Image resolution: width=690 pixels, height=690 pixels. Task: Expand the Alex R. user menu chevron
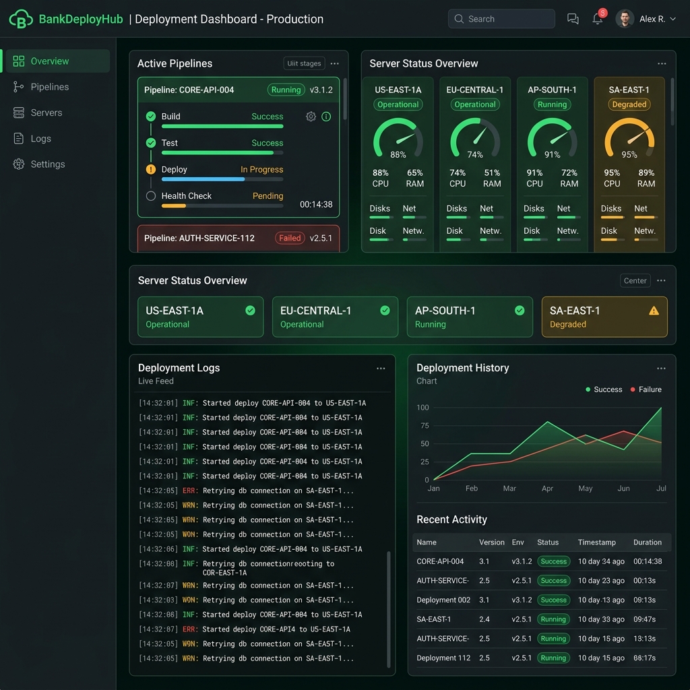pyautogui.click(x=672, y=19)
